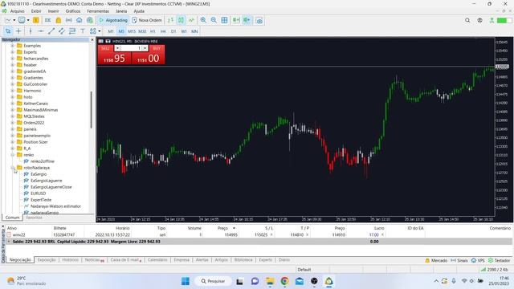
Task: Open the Inserir menu
Action: coord(54,11)
